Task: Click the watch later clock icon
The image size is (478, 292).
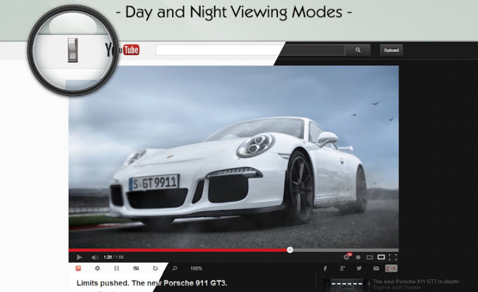Action: point(358,257)
